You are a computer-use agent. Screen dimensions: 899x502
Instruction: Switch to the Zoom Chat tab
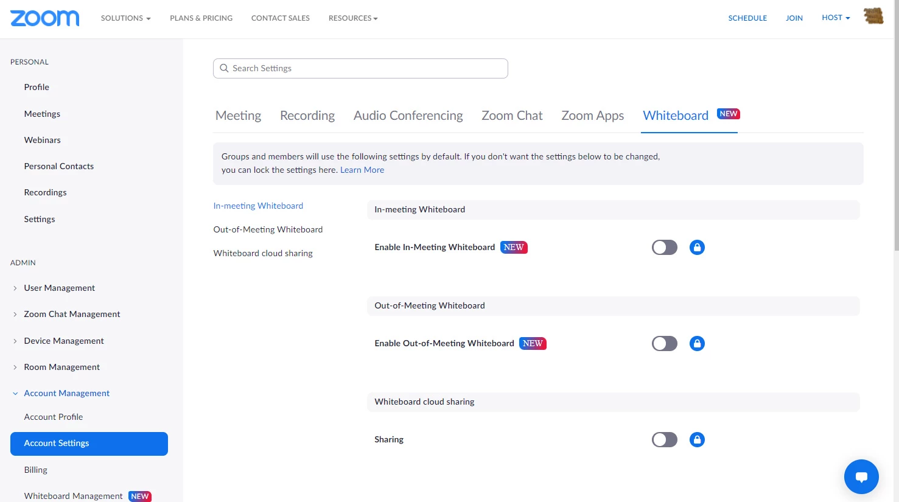(x=512, y=116)
